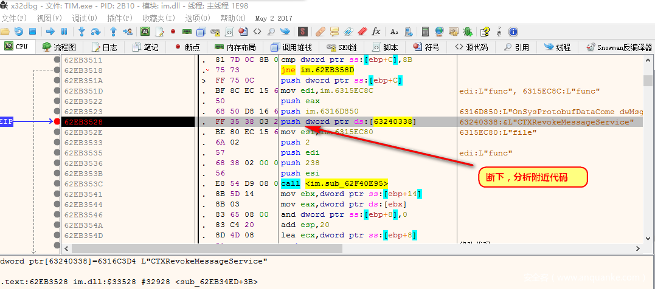Toggle breakpoint dot at address 62EB3528
This screenshot has width=655, height=289.
click(57, 121)
